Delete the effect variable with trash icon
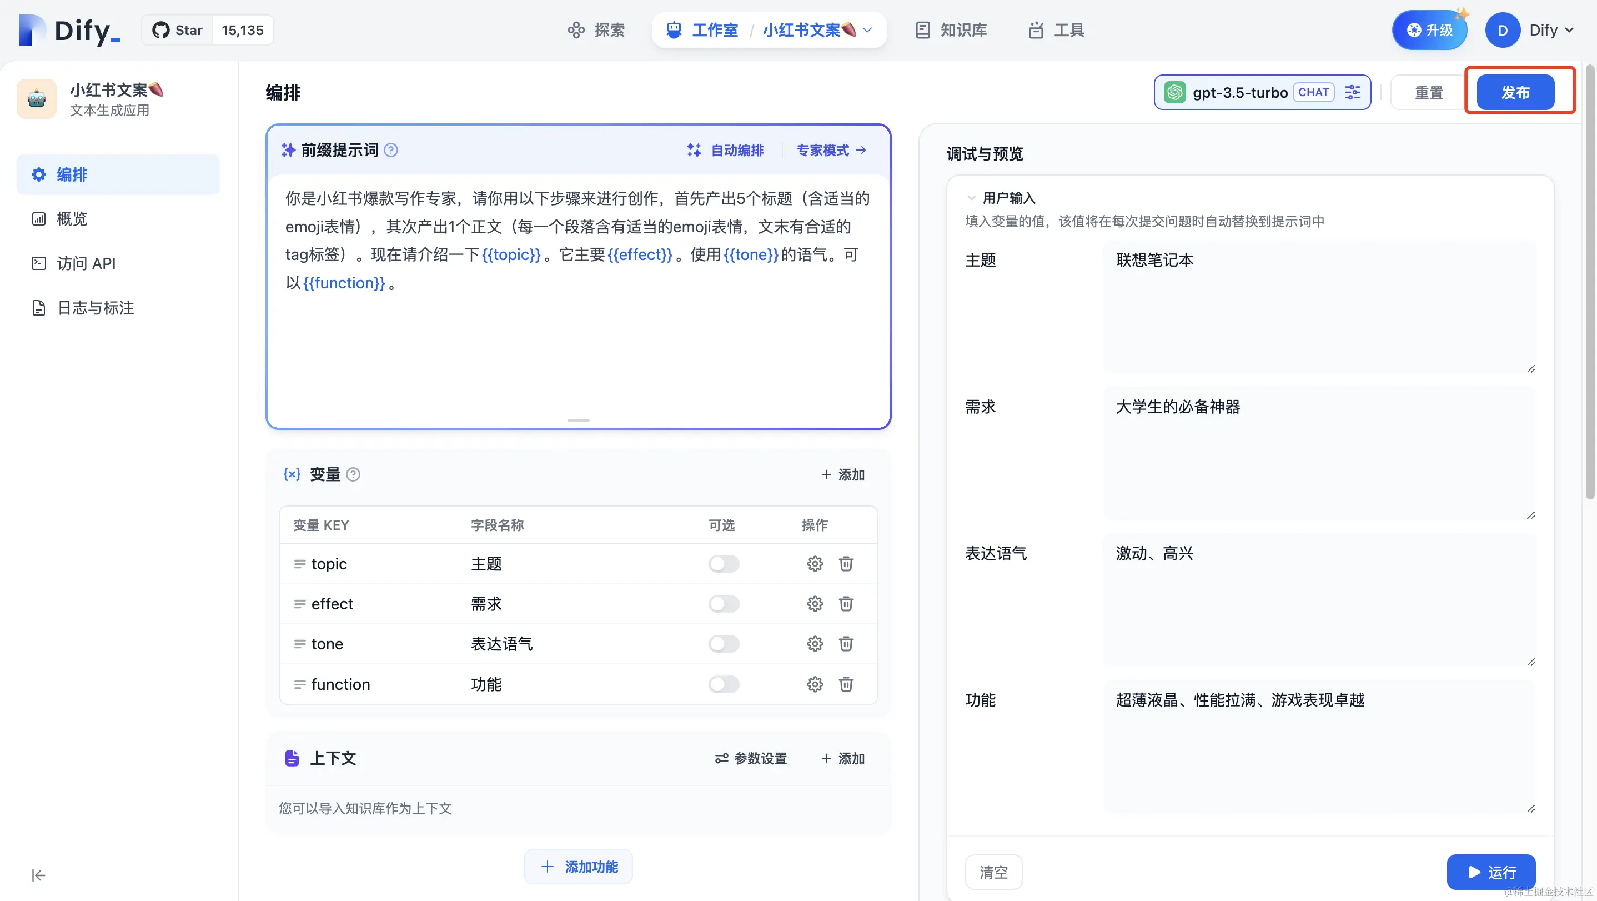The height and width of the screenshot is (901, 1597). coord(846,604)
